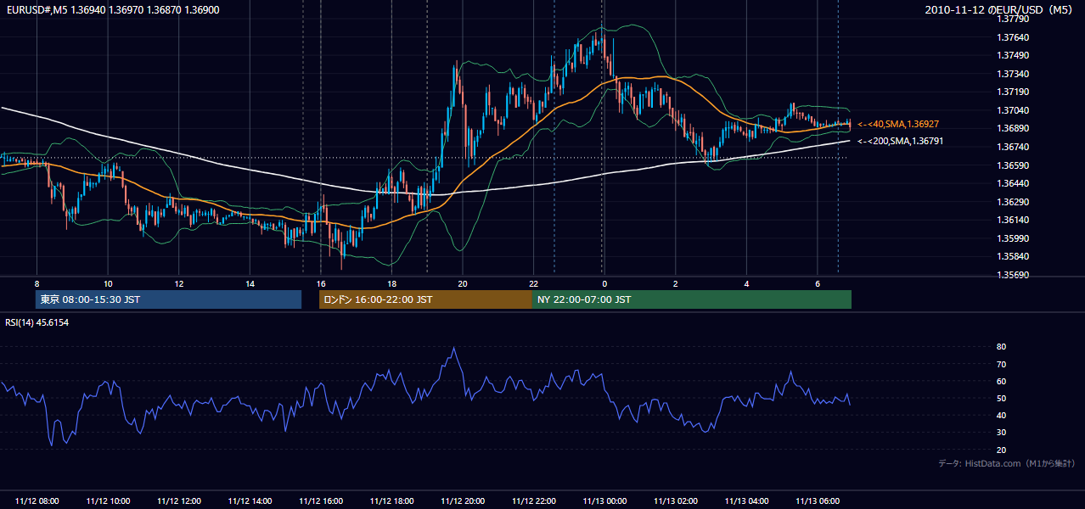
Task: Click price axis level 1.35840
Action: coord(1014,256)
